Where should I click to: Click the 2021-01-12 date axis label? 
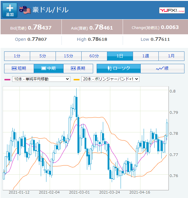(19, 192)
